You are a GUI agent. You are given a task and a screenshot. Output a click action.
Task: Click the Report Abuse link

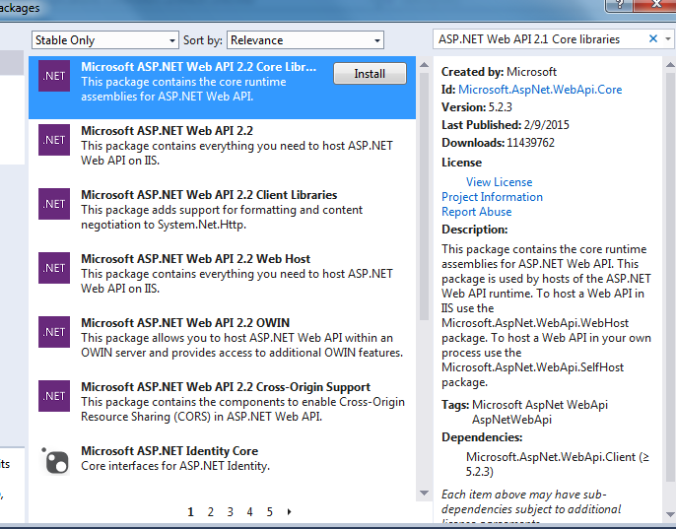476,212
